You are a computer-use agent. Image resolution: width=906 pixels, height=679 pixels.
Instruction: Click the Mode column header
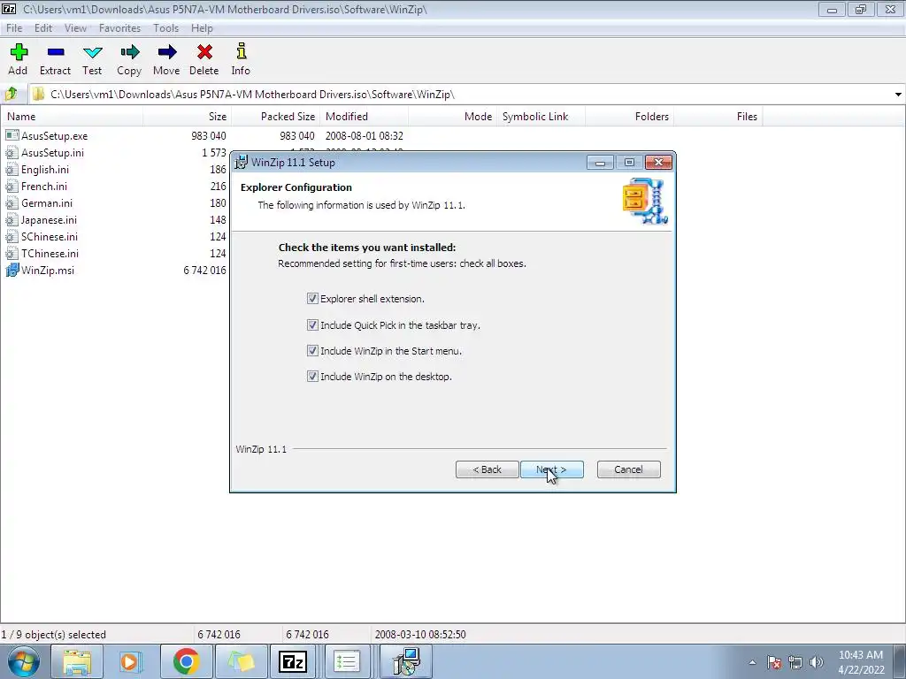point(452,116)
